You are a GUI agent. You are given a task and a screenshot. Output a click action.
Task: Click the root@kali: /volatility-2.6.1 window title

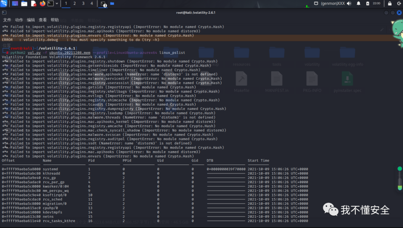(196, 12)
